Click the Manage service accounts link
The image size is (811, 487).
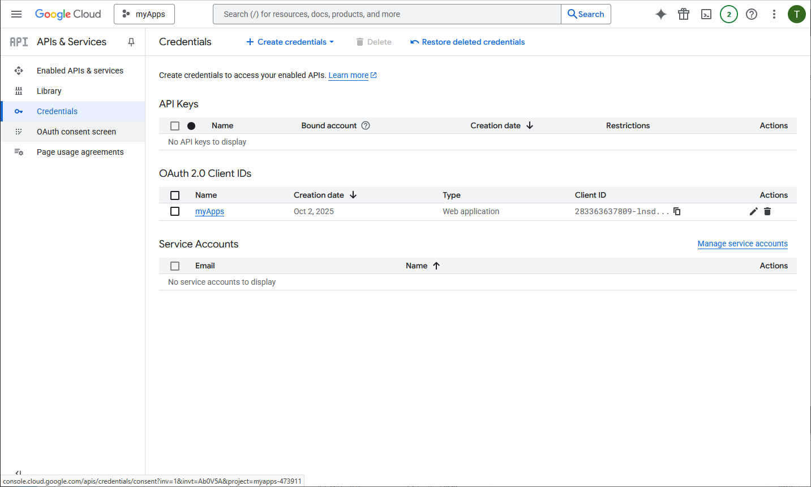[x=743, y=244]
